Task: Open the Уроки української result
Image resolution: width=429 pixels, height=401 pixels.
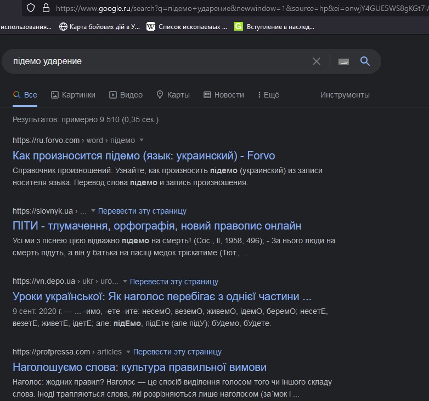Action: coord(162,296)
